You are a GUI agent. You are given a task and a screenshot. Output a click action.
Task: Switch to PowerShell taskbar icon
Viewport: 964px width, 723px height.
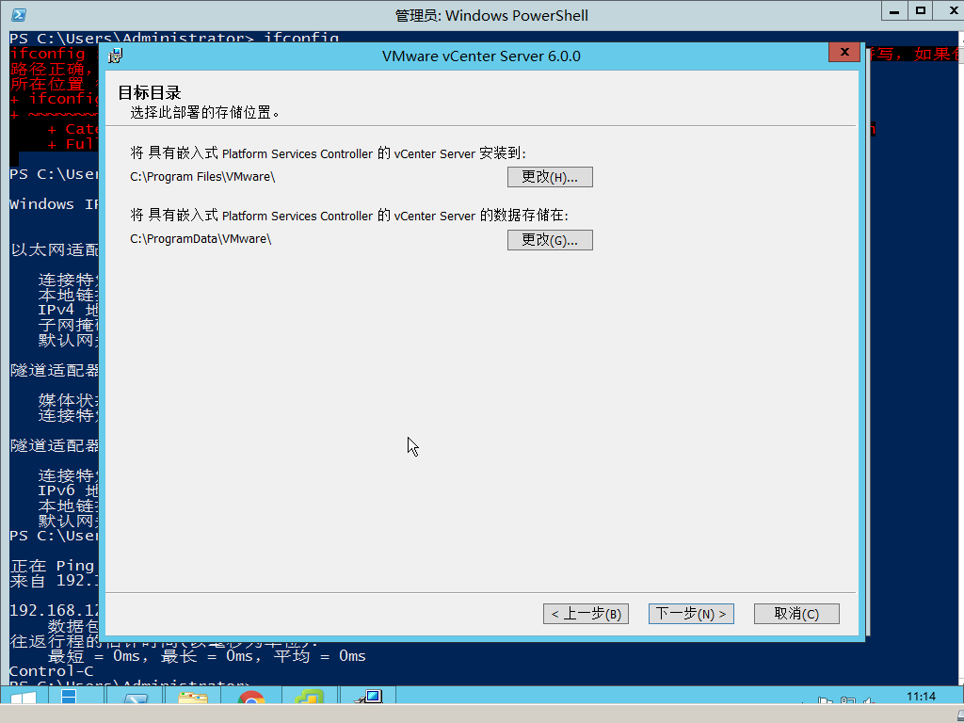[x=136, y=698]
